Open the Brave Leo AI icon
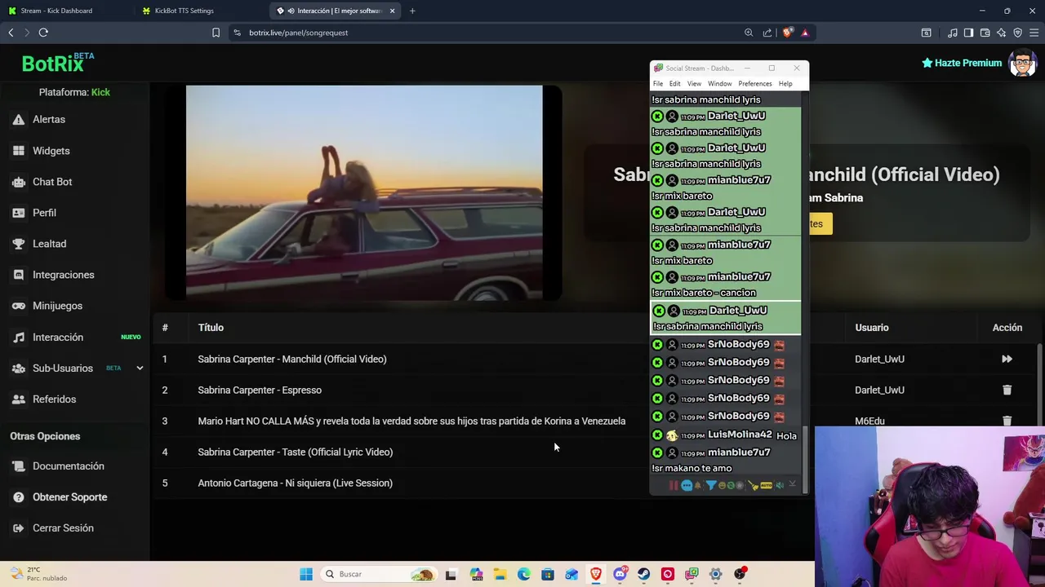The image size is (1045, 587). (1001, 33)
